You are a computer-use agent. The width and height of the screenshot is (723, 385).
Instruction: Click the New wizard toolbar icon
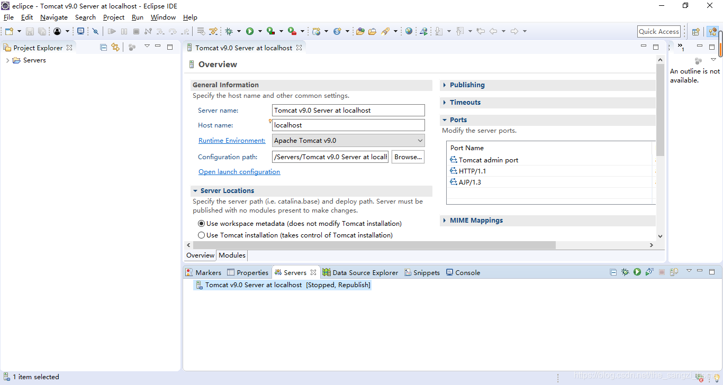coord(9,31)
